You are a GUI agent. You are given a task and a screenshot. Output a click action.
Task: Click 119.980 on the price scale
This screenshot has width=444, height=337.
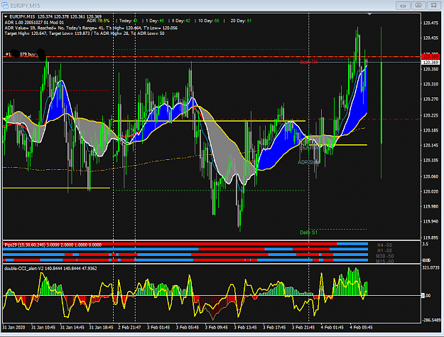tap(431, 207)
